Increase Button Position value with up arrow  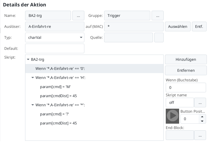tap(202, 117)
